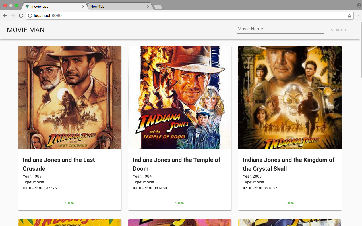The height and width of the screenshot is (226, 362).
Task: Click the green maximize window button
Action: point(16,5)
